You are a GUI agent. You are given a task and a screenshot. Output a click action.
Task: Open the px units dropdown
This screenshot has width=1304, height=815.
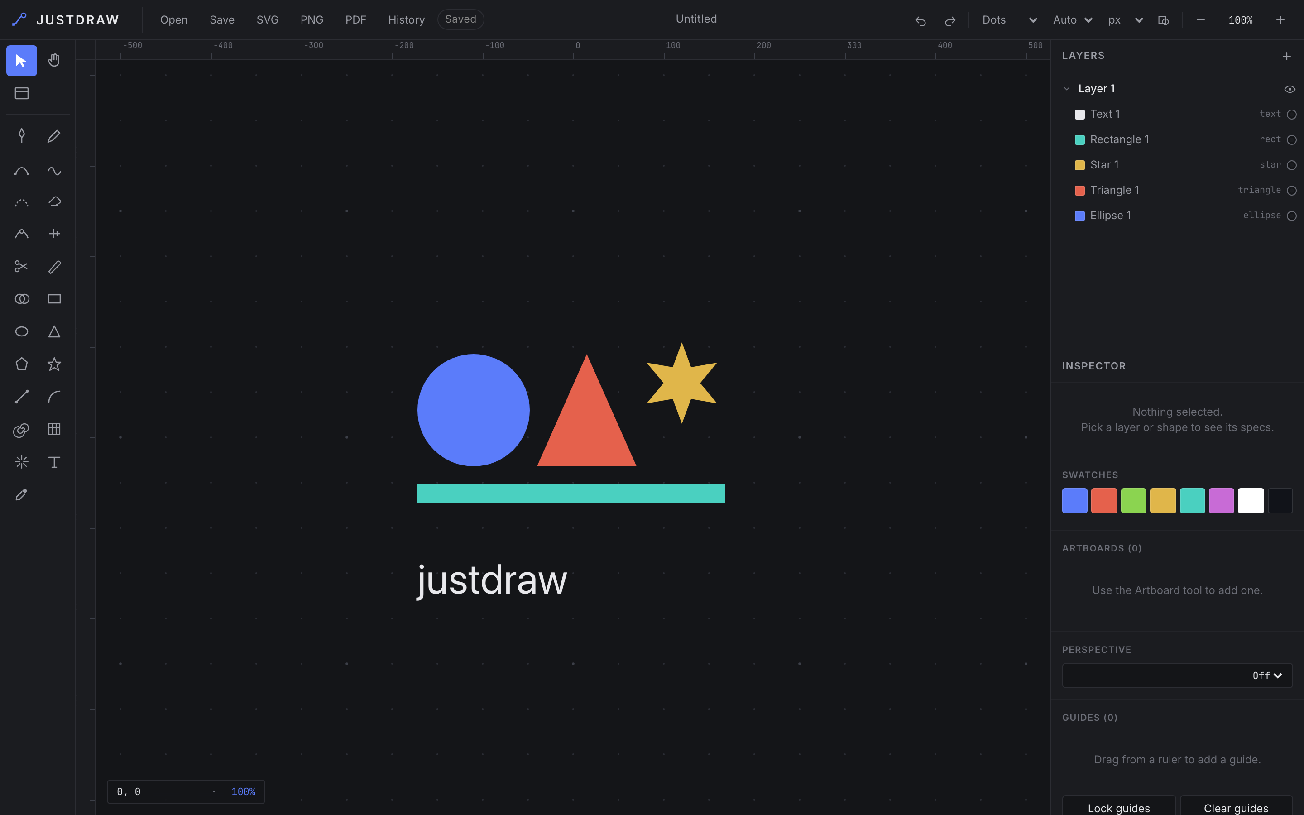[1125, 20]
